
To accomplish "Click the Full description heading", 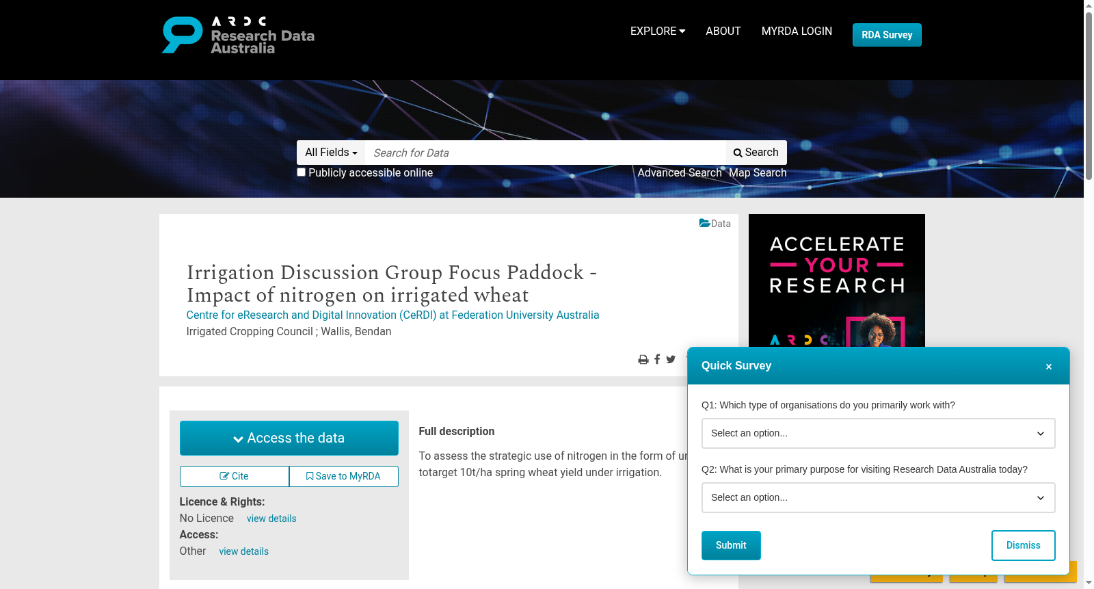I will point(457,432).
